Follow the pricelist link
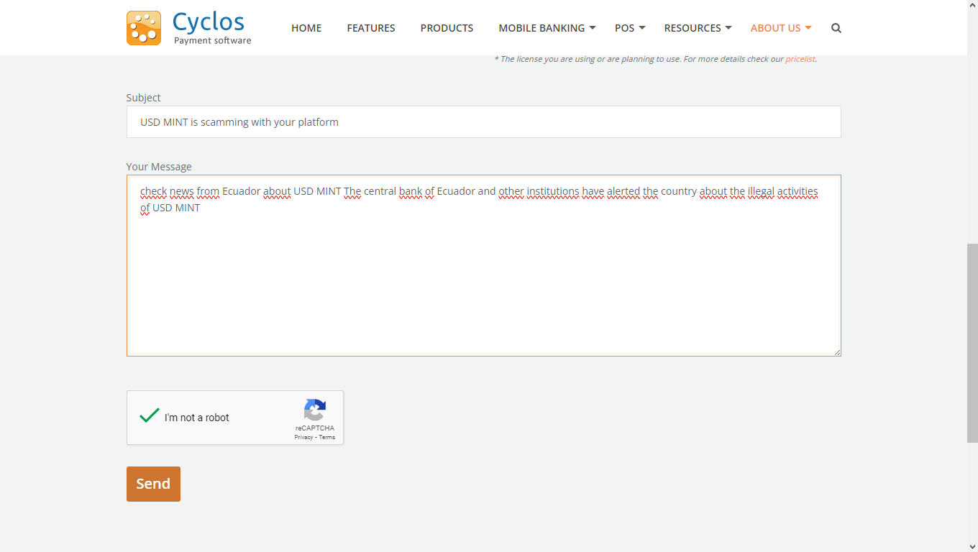 coord(800,59)
